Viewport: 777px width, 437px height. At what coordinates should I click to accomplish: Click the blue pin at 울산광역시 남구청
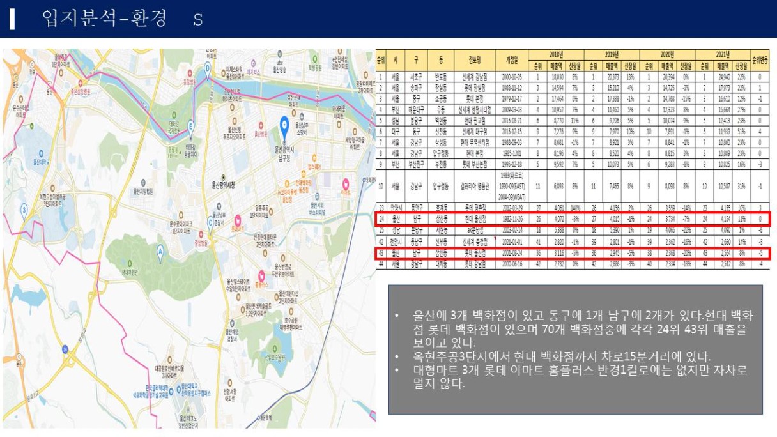pos(286,129)
